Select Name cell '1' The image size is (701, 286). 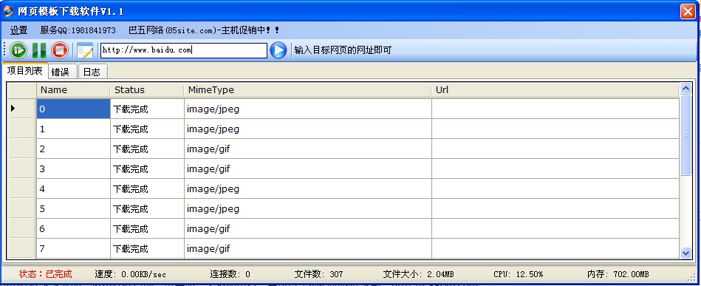tap(73, 129)
